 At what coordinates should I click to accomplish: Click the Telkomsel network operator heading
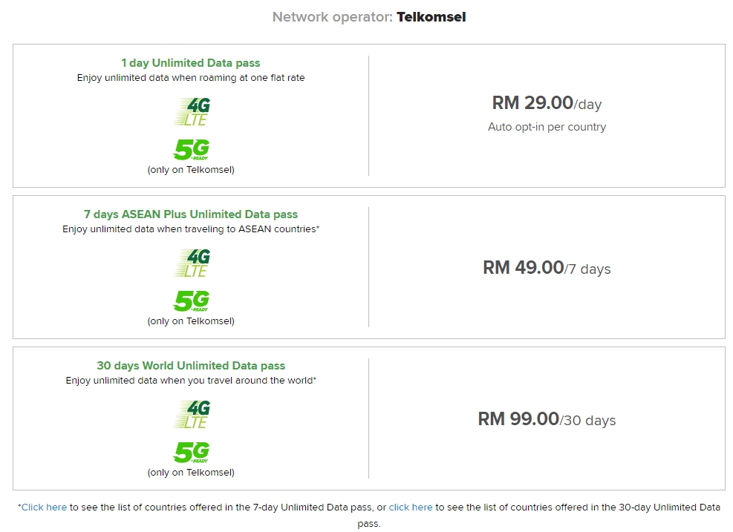368,17
